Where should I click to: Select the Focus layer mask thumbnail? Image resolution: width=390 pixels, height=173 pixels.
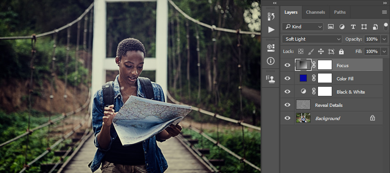click(325, 65)
